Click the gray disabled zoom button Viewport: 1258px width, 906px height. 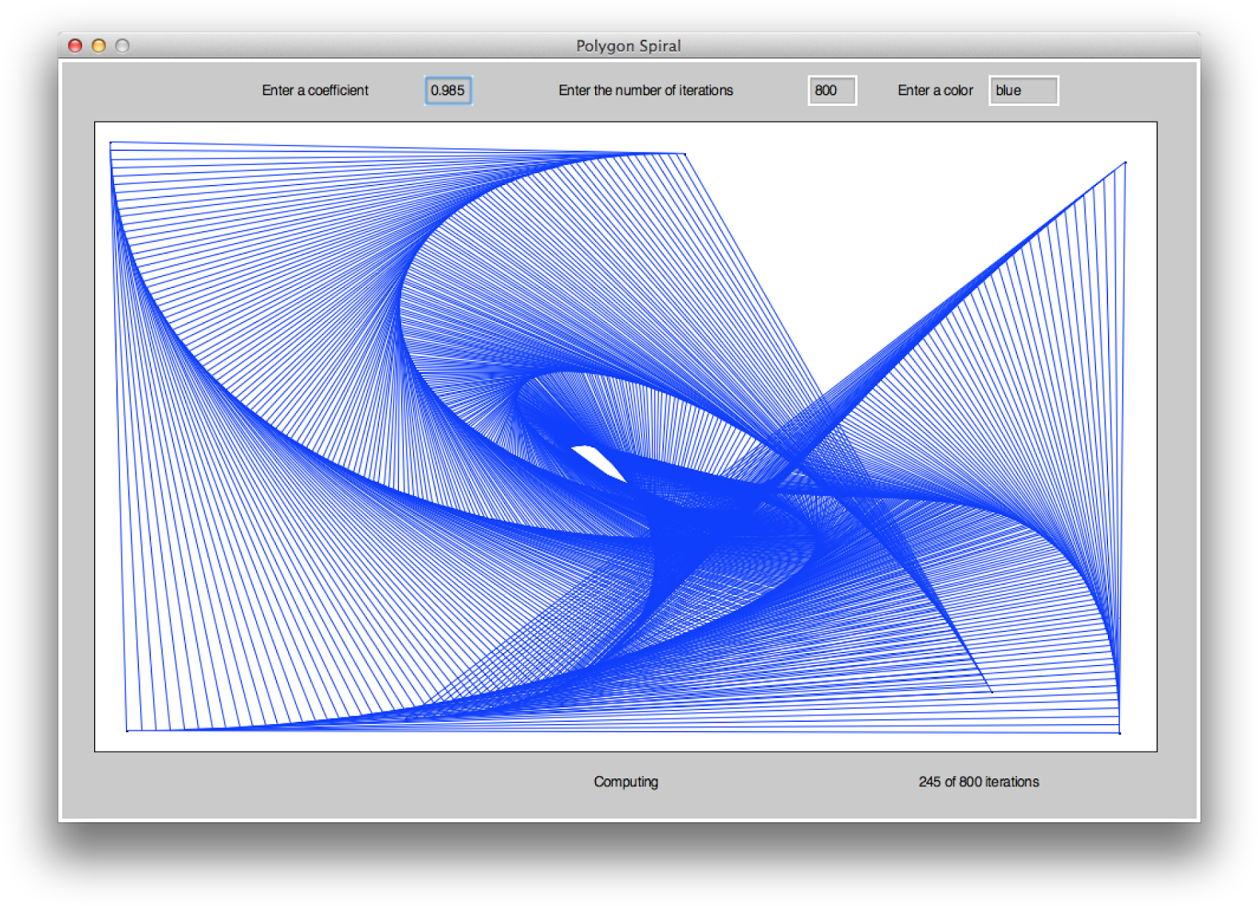point(122,46)
